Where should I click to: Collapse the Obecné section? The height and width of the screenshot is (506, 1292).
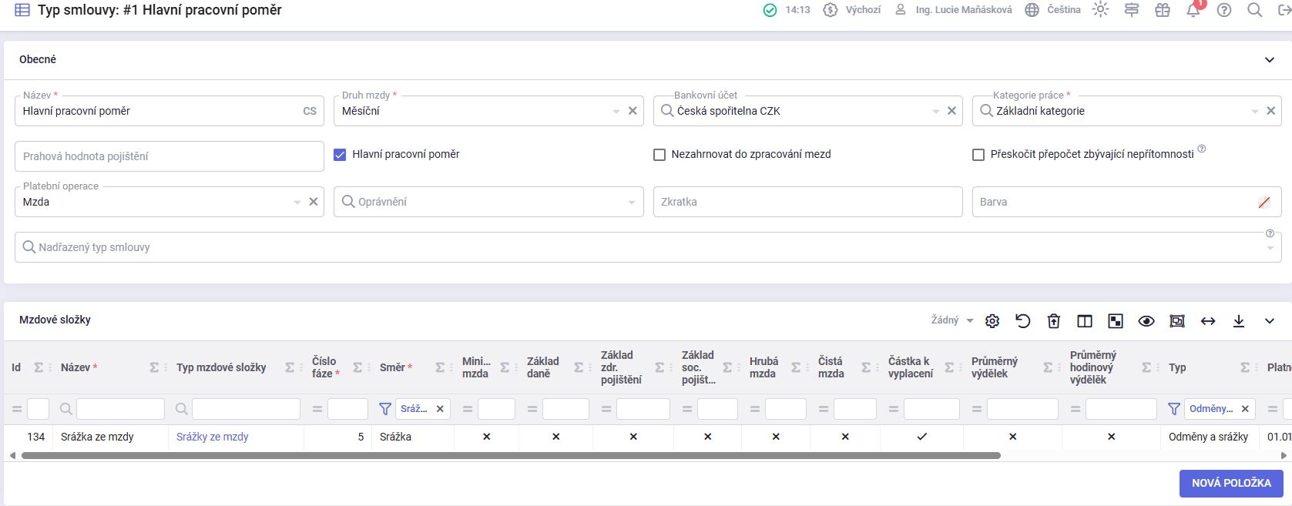tap(1269, 60)
